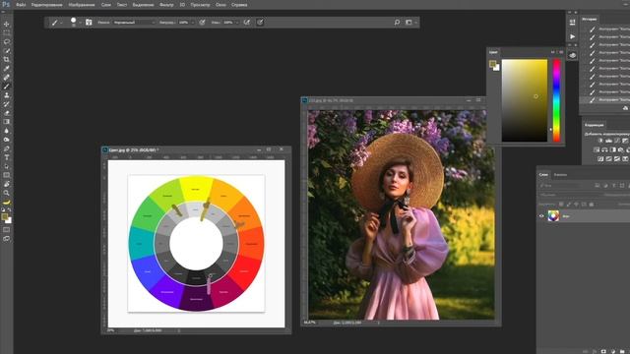
Task: Select the Hand tool
Action: coord(7,184)
